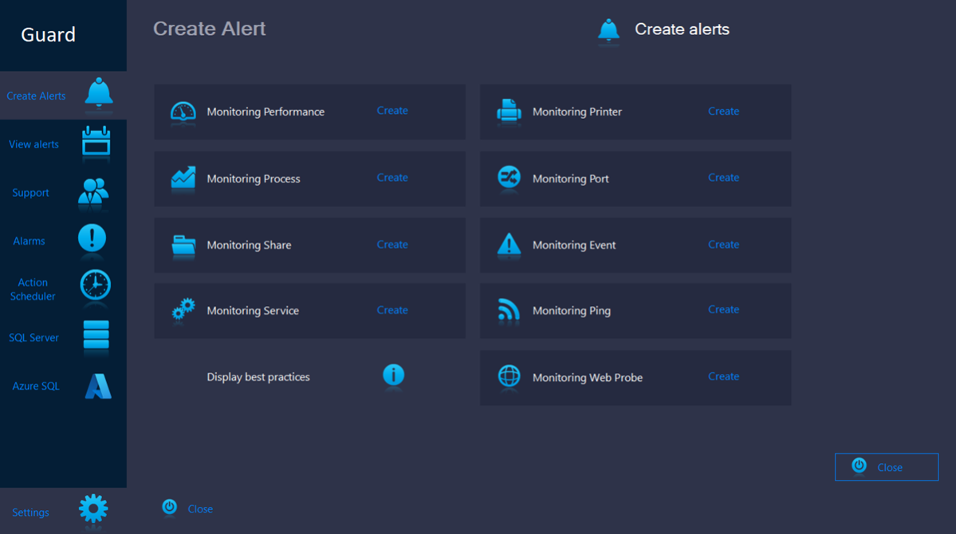The width and height of the screenshot is (956, 534).
Task: Click the Monitoring Web Probe globe icon
Action: coord(509,376)
